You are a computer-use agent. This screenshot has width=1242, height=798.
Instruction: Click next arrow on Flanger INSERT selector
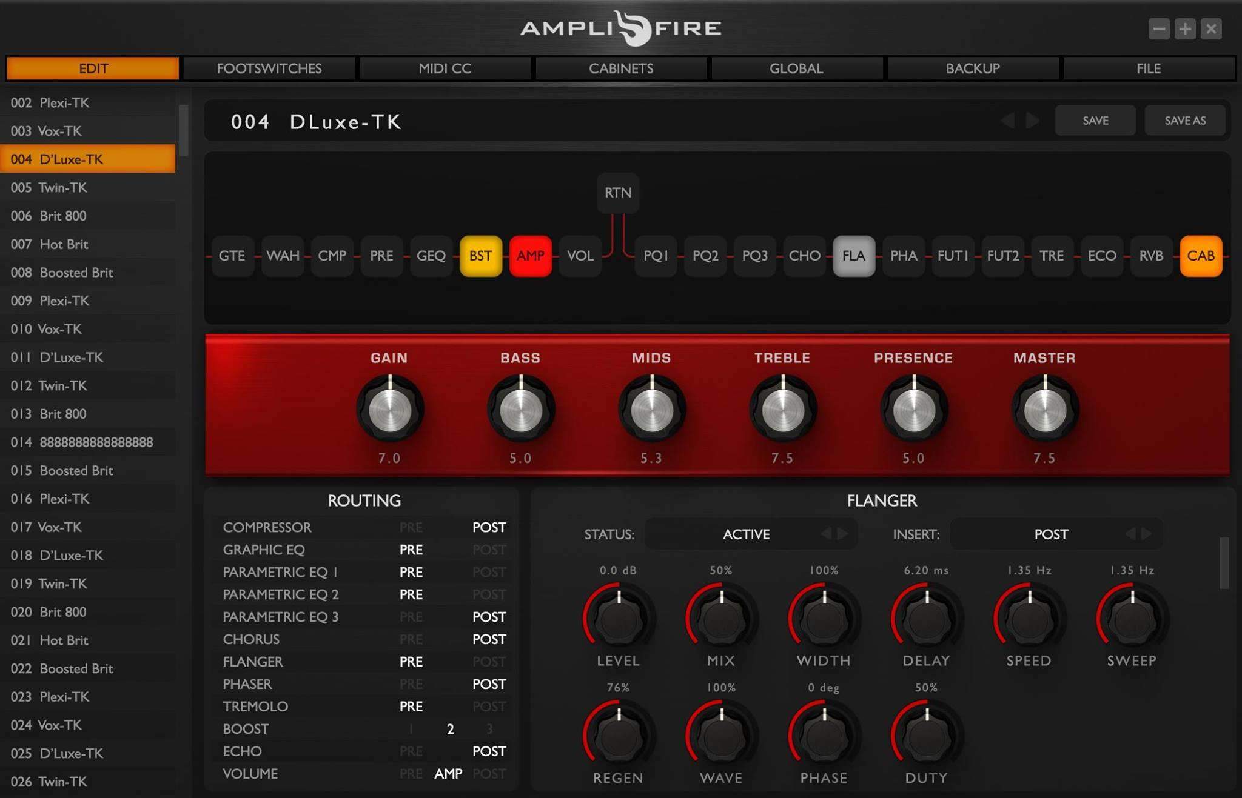click(1146, 534)
